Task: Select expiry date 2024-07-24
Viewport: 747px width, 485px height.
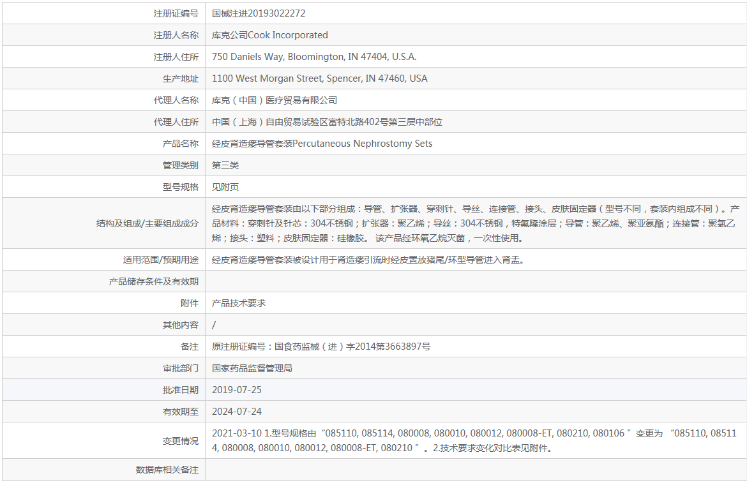Action: [x=237, y=412]
